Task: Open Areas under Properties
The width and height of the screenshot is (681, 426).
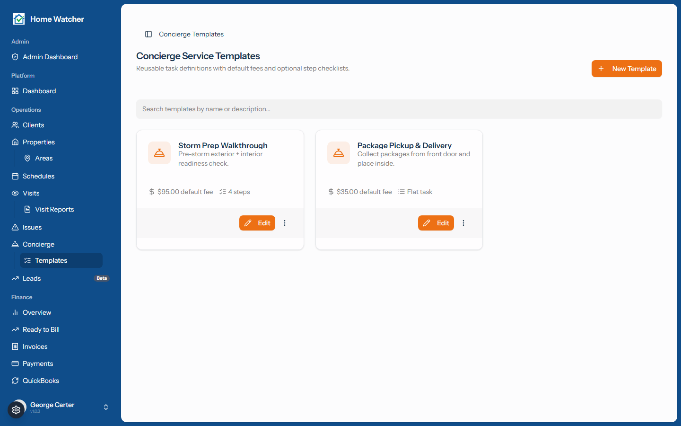Action: (x=61, y=158)
